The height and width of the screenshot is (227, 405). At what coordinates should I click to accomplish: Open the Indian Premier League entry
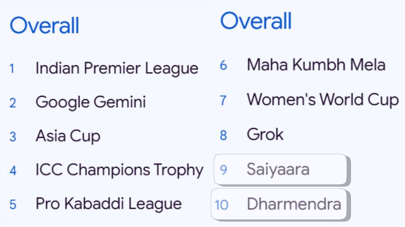(x=117, y=68)
